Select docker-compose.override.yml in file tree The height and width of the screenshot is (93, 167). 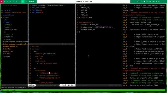coord(14,44)
